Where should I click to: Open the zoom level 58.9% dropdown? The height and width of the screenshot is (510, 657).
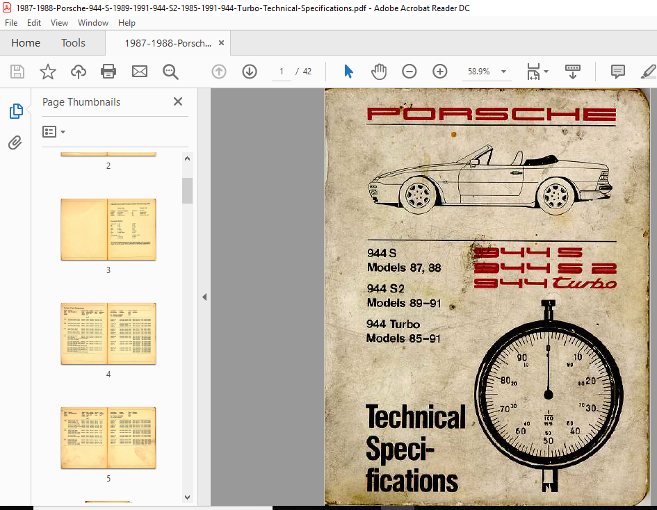503,72
